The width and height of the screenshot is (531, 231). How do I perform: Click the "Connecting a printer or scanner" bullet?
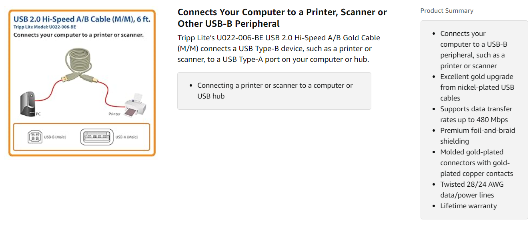tap(275, 91)
